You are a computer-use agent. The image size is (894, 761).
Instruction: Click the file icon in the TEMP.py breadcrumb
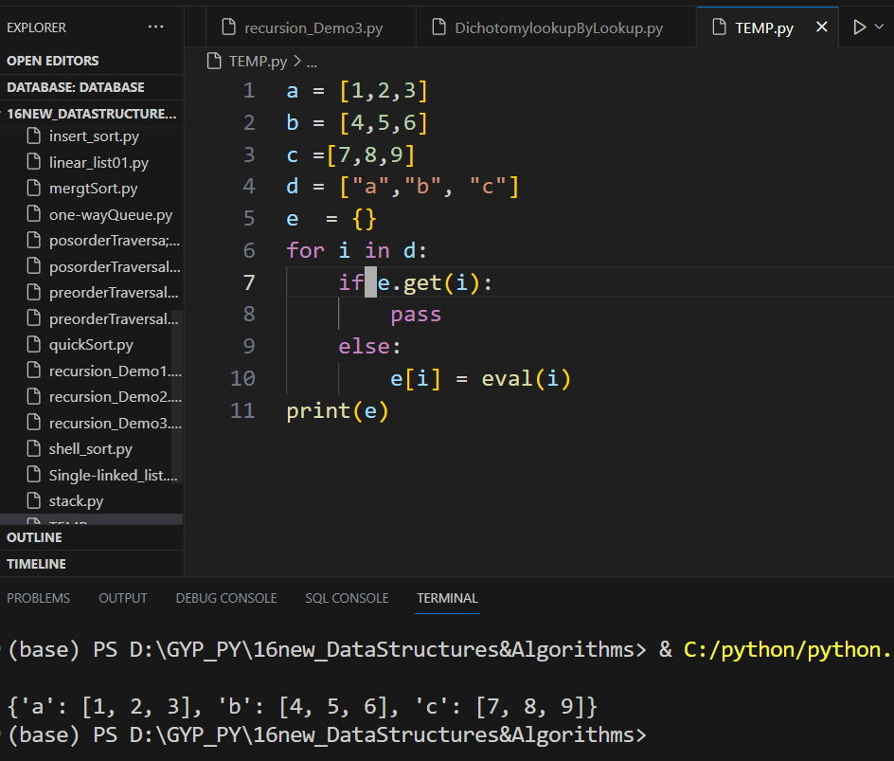[x=215, y=62]
